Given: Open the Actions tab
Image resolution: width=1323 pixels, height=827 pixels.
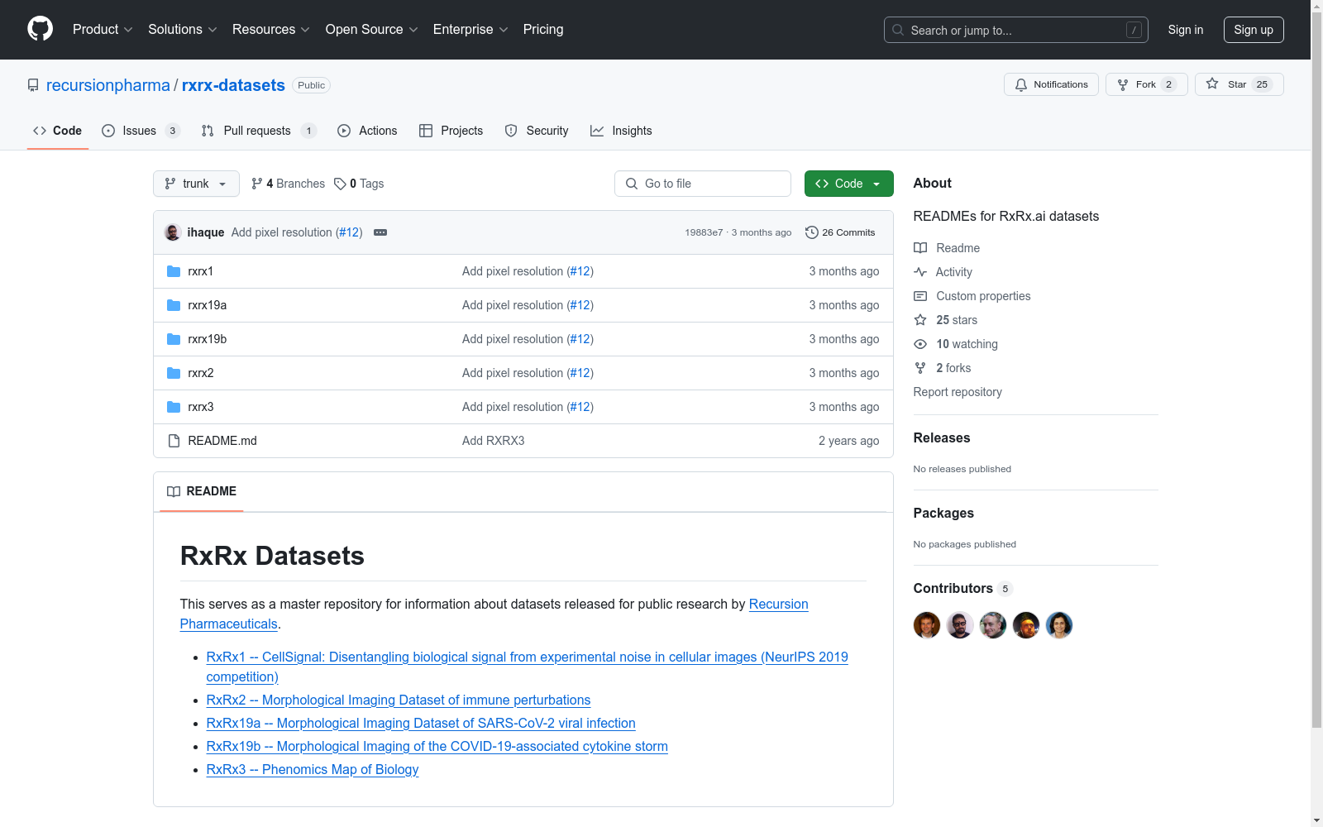Looking at the screenshot, I should coord(367,131).
